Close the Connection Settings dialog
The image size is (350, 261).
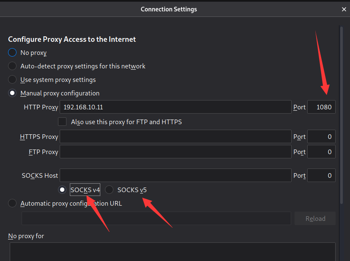343,9
